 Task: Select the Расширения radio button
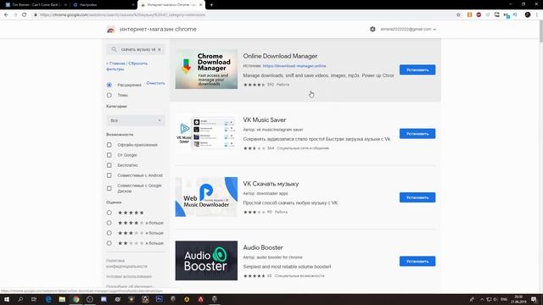pos(109,85)
